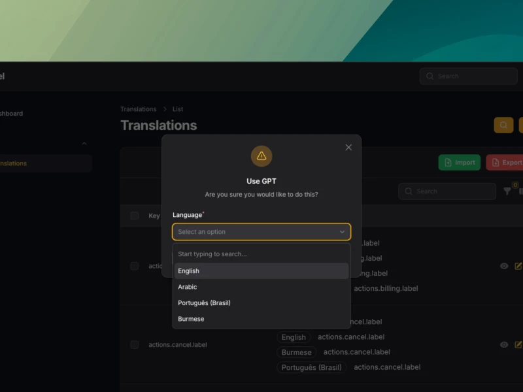
Task: Click the Burmese badge in cancel row
Action: (296, 352)
